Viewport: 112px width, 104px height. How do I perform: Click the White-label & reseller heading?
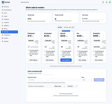pos(35,8)
